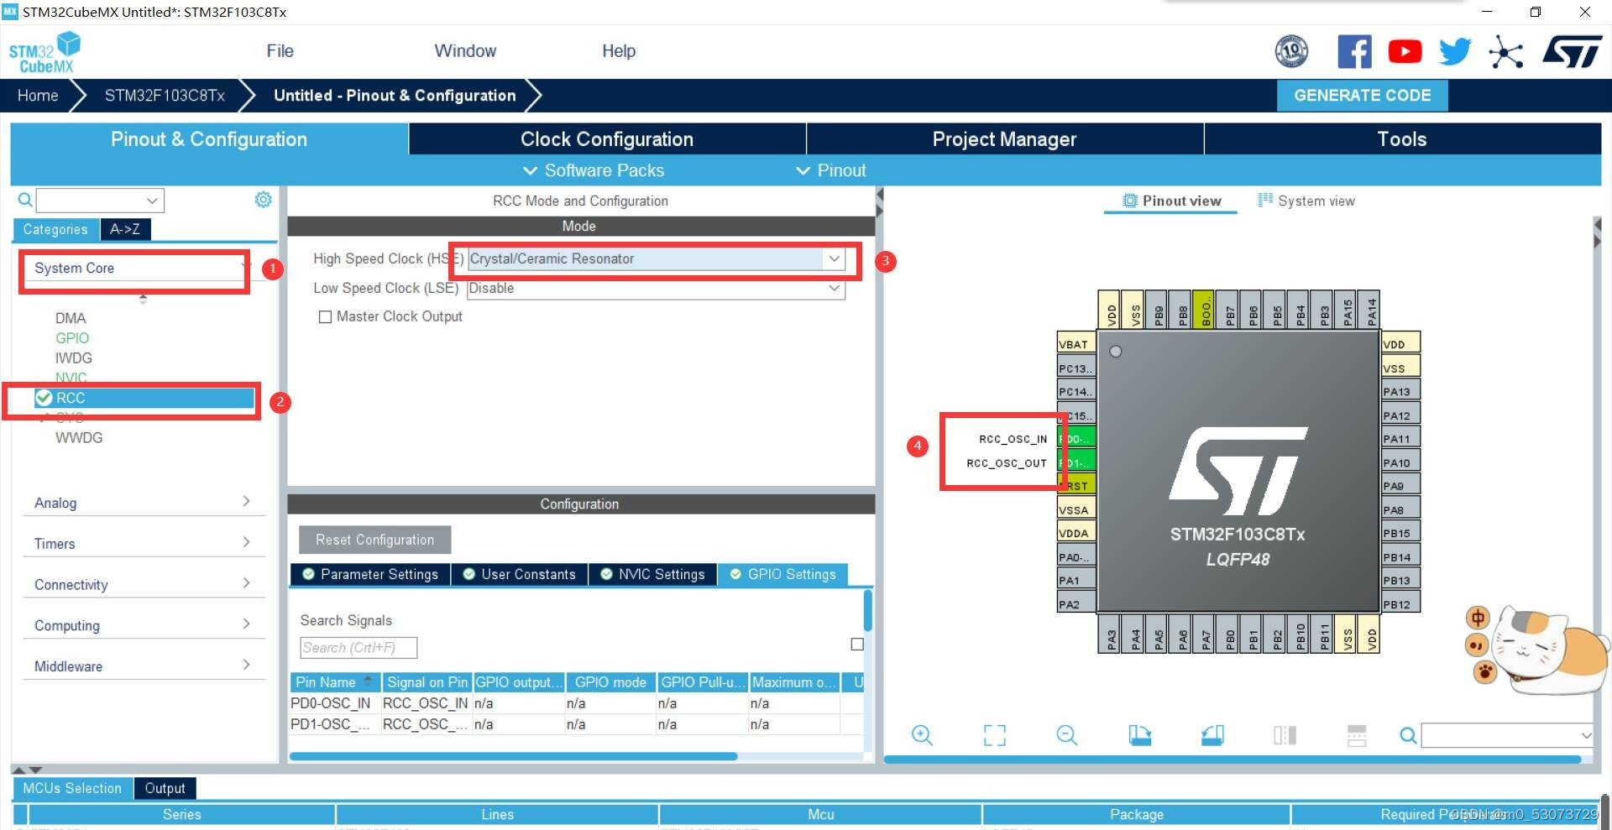Click the VBAT pin on the chip
The height and width of the screenshot is (830, 1612).
click(1077, 344)
